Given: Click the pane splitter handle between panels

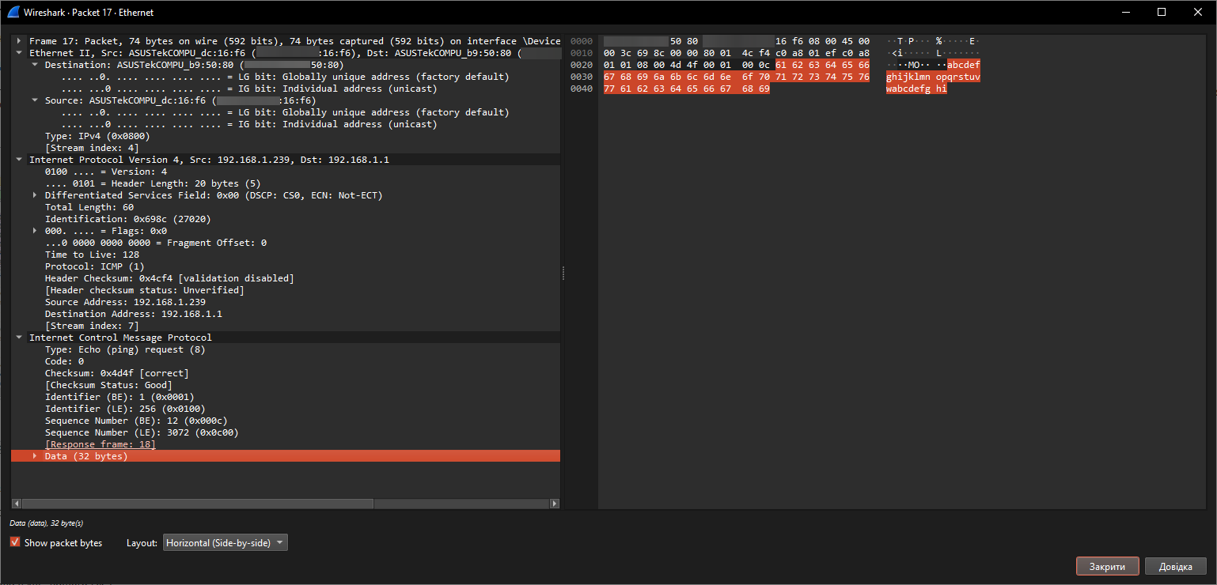Looking at the screenshot, I should 563,273.
